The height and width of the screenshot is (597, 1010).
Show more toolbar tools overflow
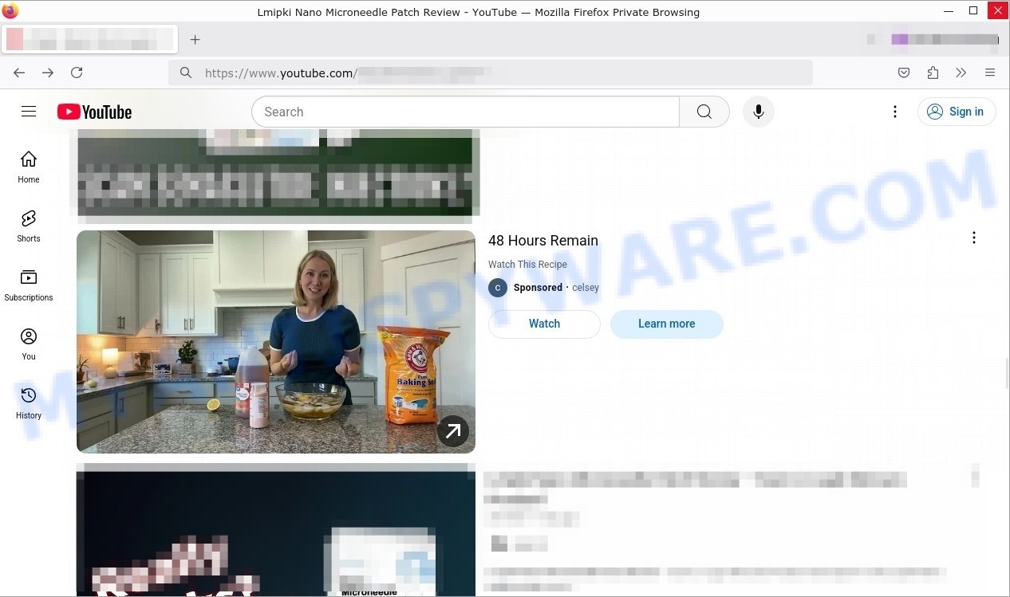961,73
